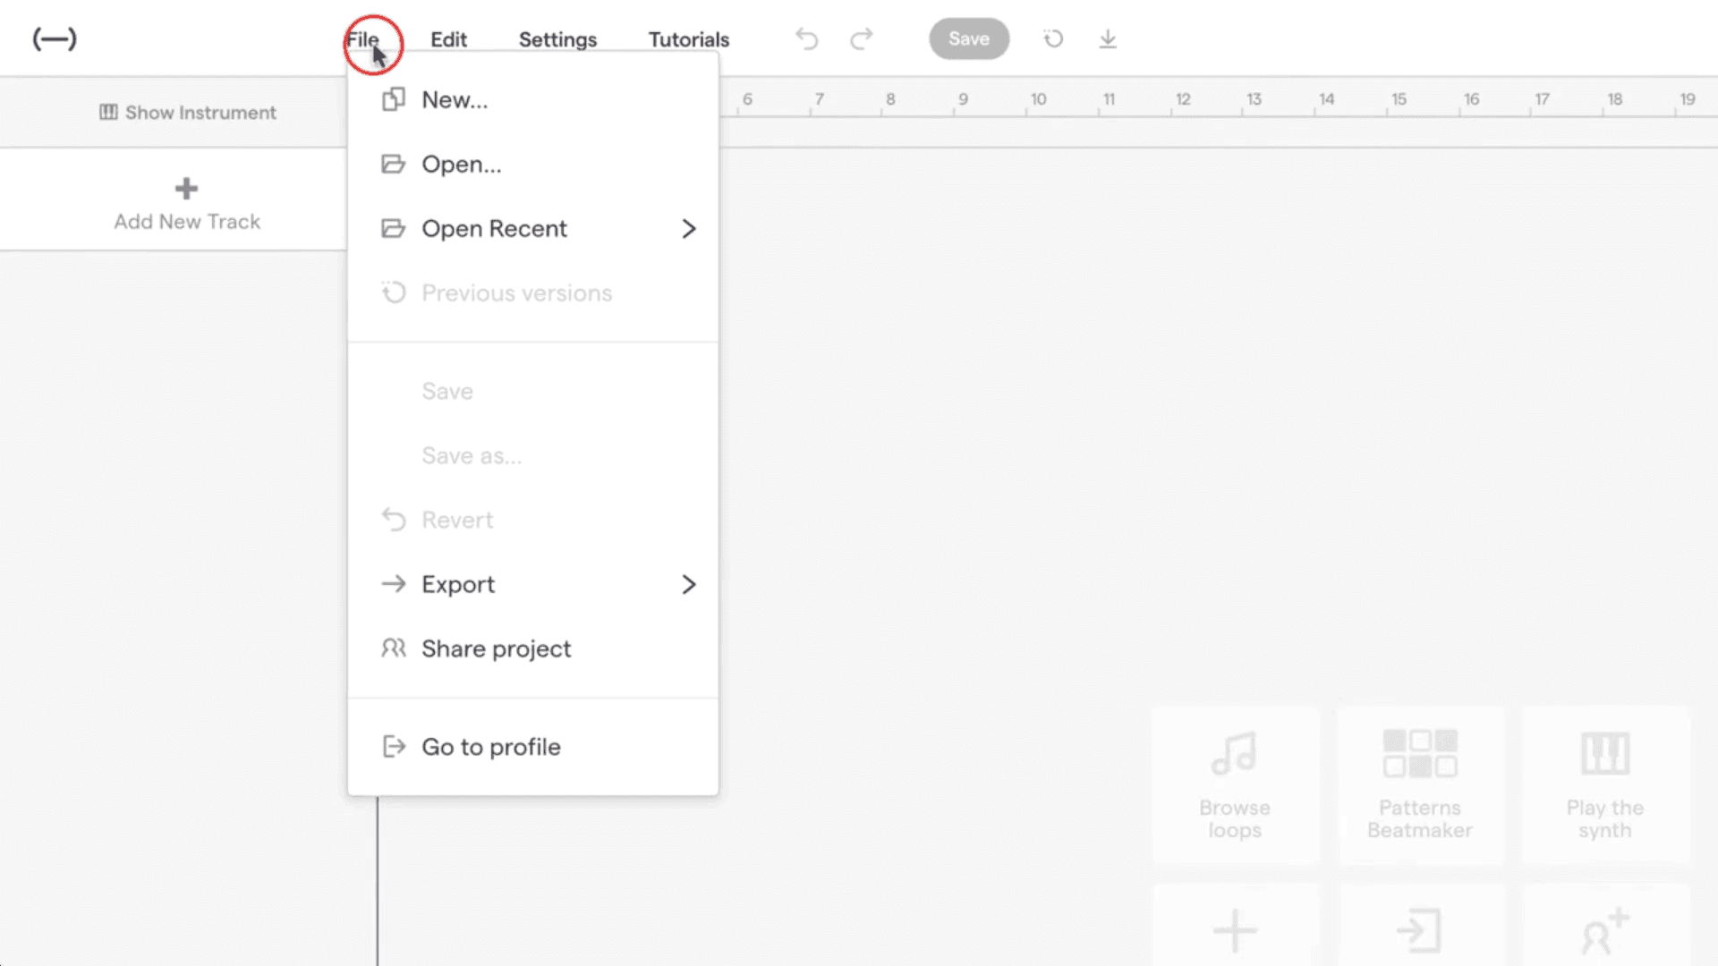
Task: Click the clock icon beside Previous versions
Action: point(394,292)
